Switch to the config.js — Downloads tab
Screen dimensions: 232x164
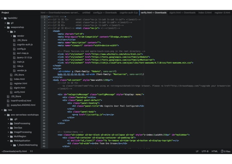[105, 13]
